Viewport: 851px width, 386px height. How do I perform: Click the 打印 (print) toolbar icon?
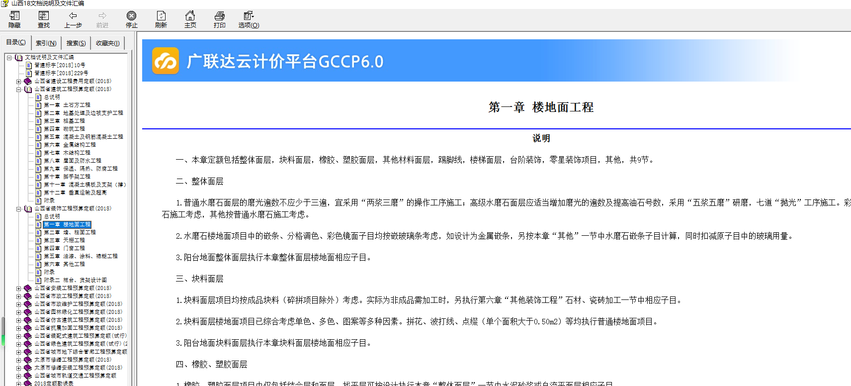tap(219, 16)
